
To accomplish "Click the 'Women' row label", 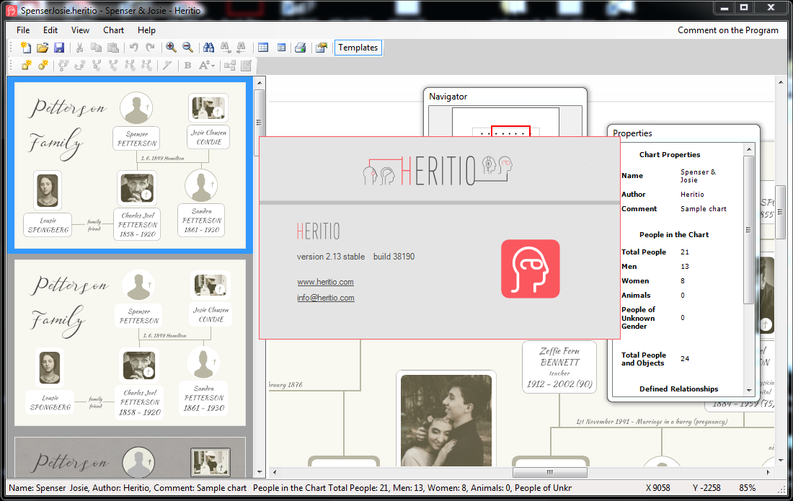I will click(634, 280).
